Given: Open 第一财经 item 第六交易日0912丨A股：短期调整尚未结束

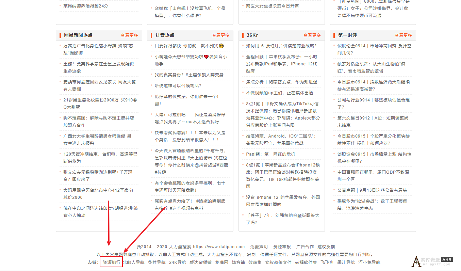Looking at the screenshot, I should [x=373, y=122].
